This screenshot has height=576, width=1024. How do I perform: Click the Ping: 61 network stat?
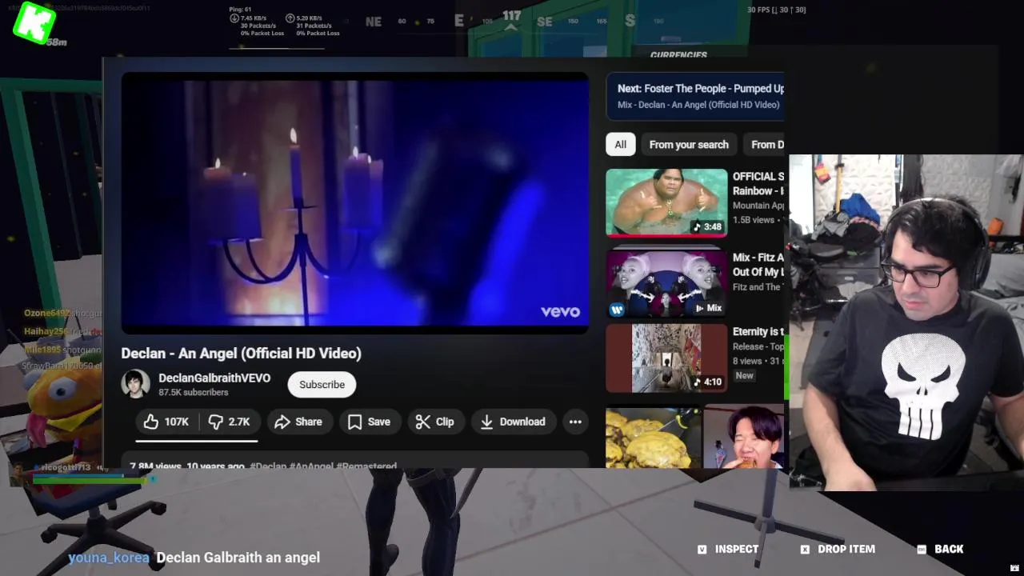click(240, 9)
